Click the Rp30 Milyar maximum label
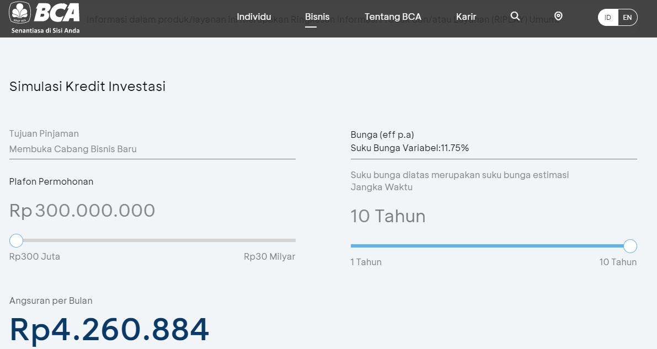The height and width of the screenshot is (349, 657). pyautogui.click(x=269, y=256)
